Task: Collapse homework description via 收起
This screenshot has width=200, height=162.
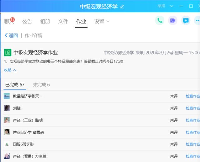Action: pos(10,70)
